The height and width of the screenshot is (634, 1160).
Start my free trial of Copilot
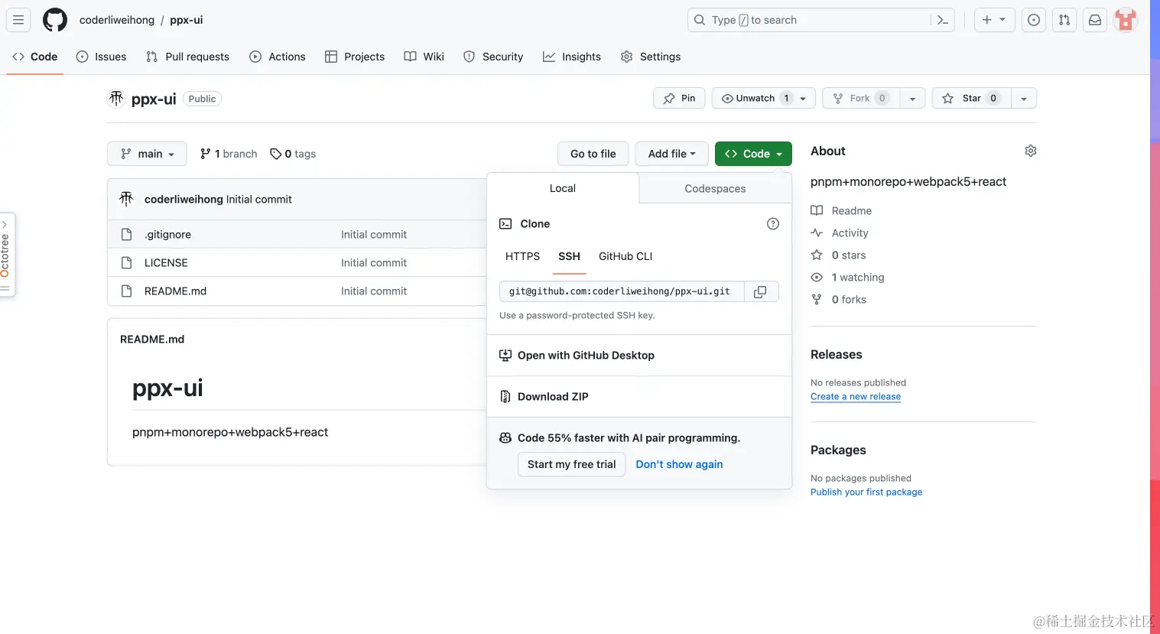click(572, 464)
